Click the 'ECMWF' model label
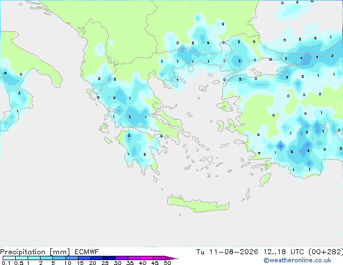 (x=87, y=252)
